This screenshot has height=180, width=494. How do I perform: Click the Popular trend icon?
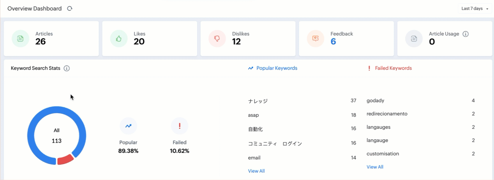tap(128, 126)
